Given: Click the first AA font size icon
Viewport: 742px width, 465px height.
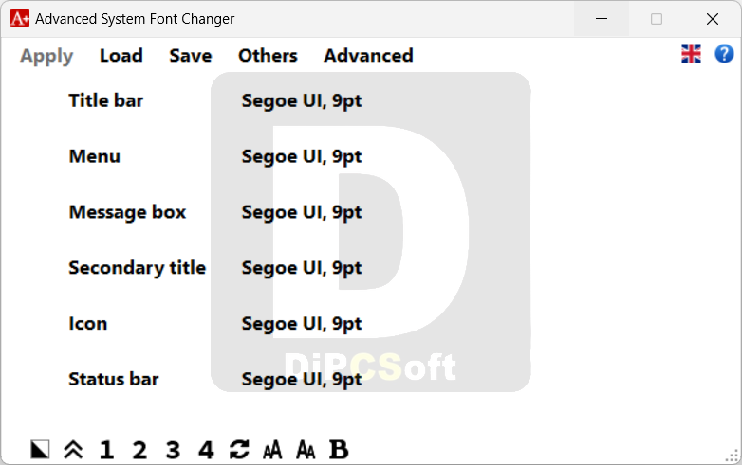Looking at the screenshot, I should coord(272,450).
